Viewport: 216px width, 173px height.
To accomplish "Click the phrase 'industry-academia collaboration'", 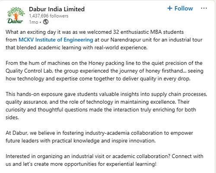I will point(124,133).
